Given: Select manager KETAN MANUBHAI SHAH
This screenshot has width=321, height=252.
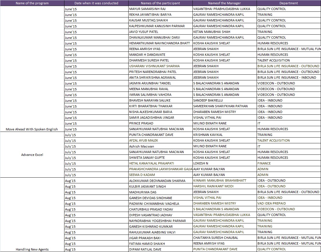Looking at the screenshot, I should click(224, 32).
